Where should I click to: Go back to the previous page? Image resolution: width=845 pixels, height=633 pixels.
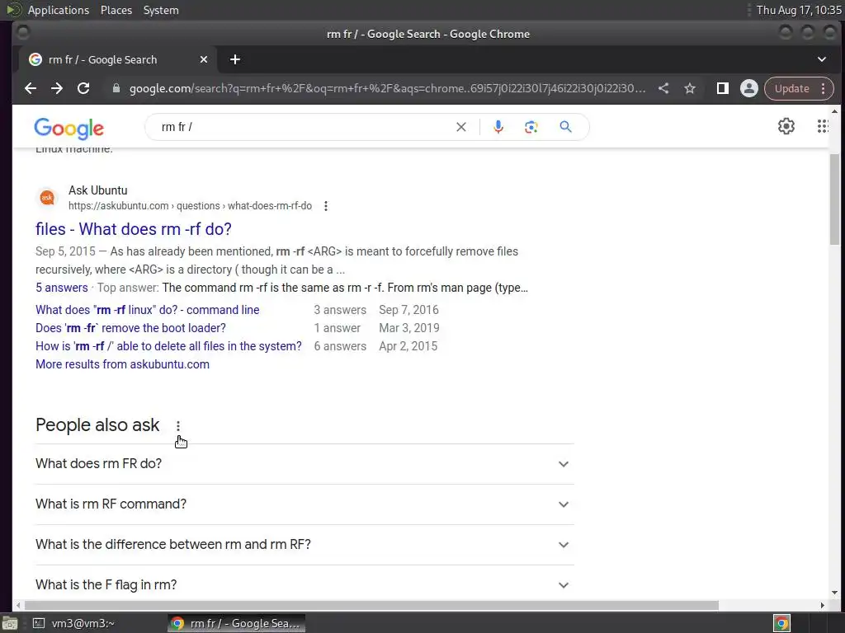tap(31, 88)
